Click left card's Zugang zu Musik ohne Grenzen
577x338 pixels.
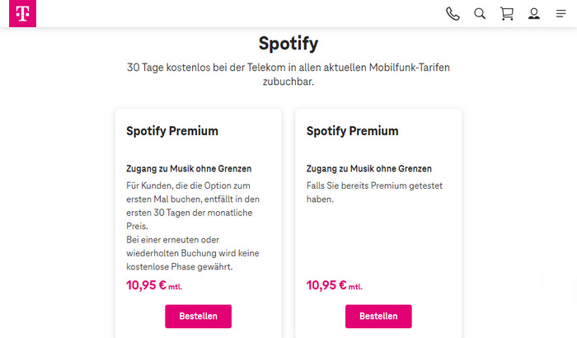click(x=189, y=168)
